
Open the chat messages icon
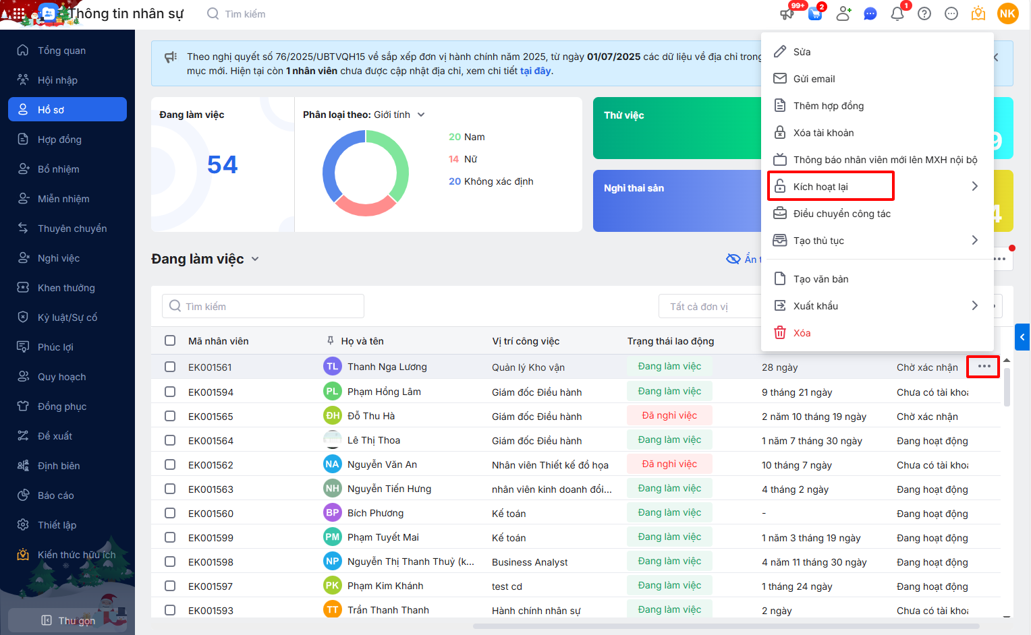point(870,13)
